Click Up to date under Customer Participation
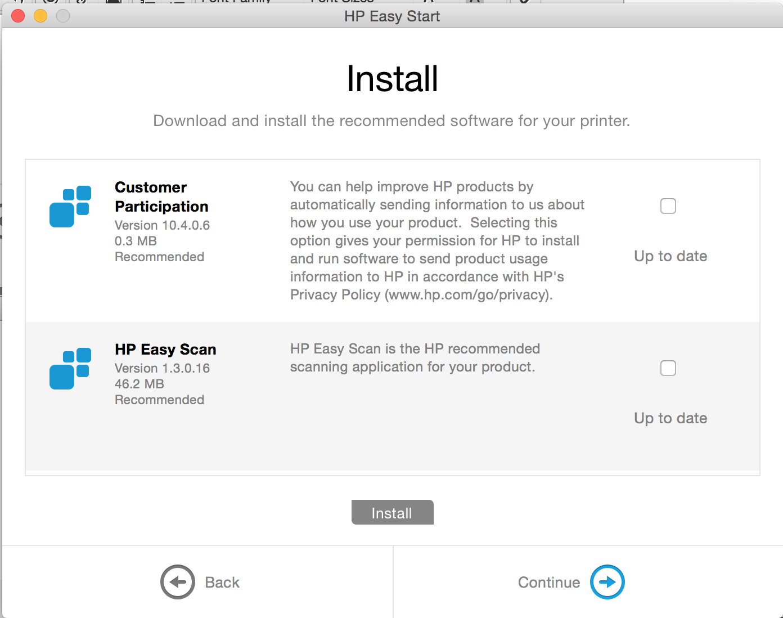 [x=670, y=256]
